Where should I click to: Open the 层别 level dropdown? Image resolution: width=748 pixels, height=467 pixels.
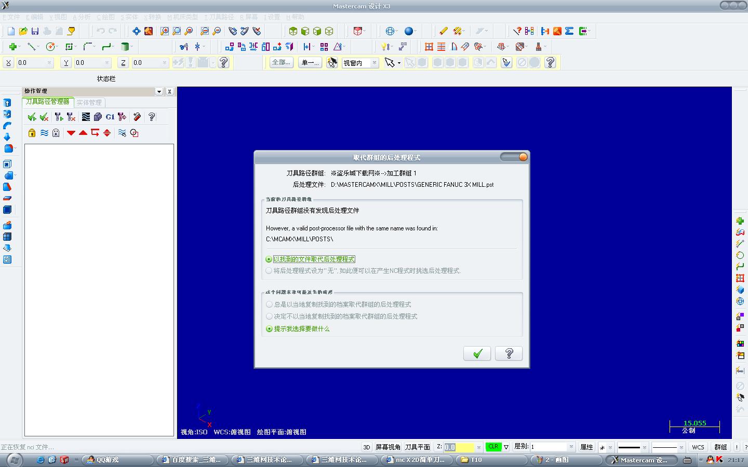571,447
